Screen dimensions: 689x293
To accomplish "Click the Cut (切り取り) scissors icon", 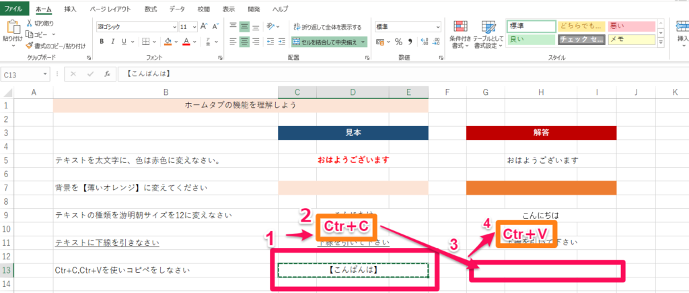I will click(x=30, y=23).
